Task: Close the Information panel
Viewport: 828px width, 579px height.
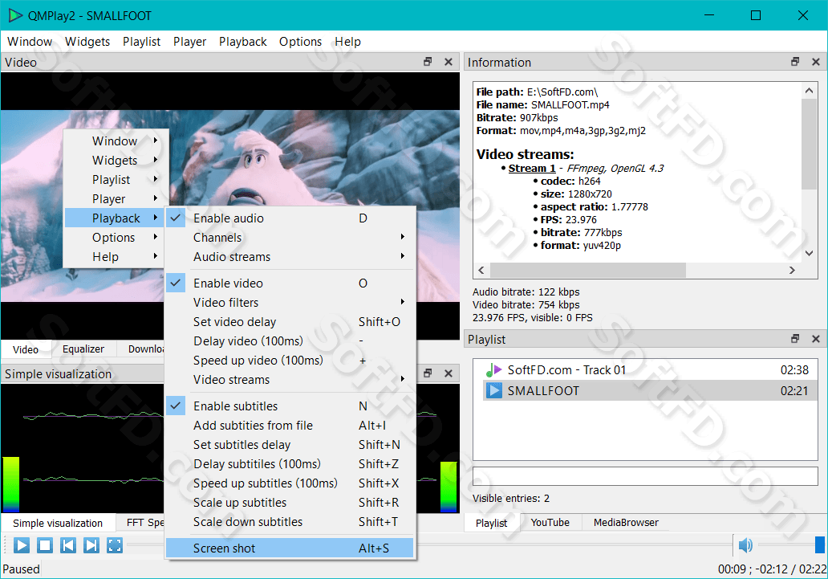Action: pyautogui.click(x=815, y=62)
